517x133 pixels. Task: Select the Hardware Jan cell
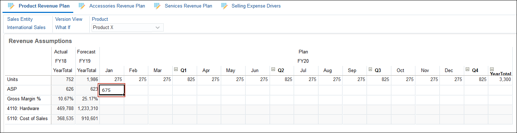[112, 109]
